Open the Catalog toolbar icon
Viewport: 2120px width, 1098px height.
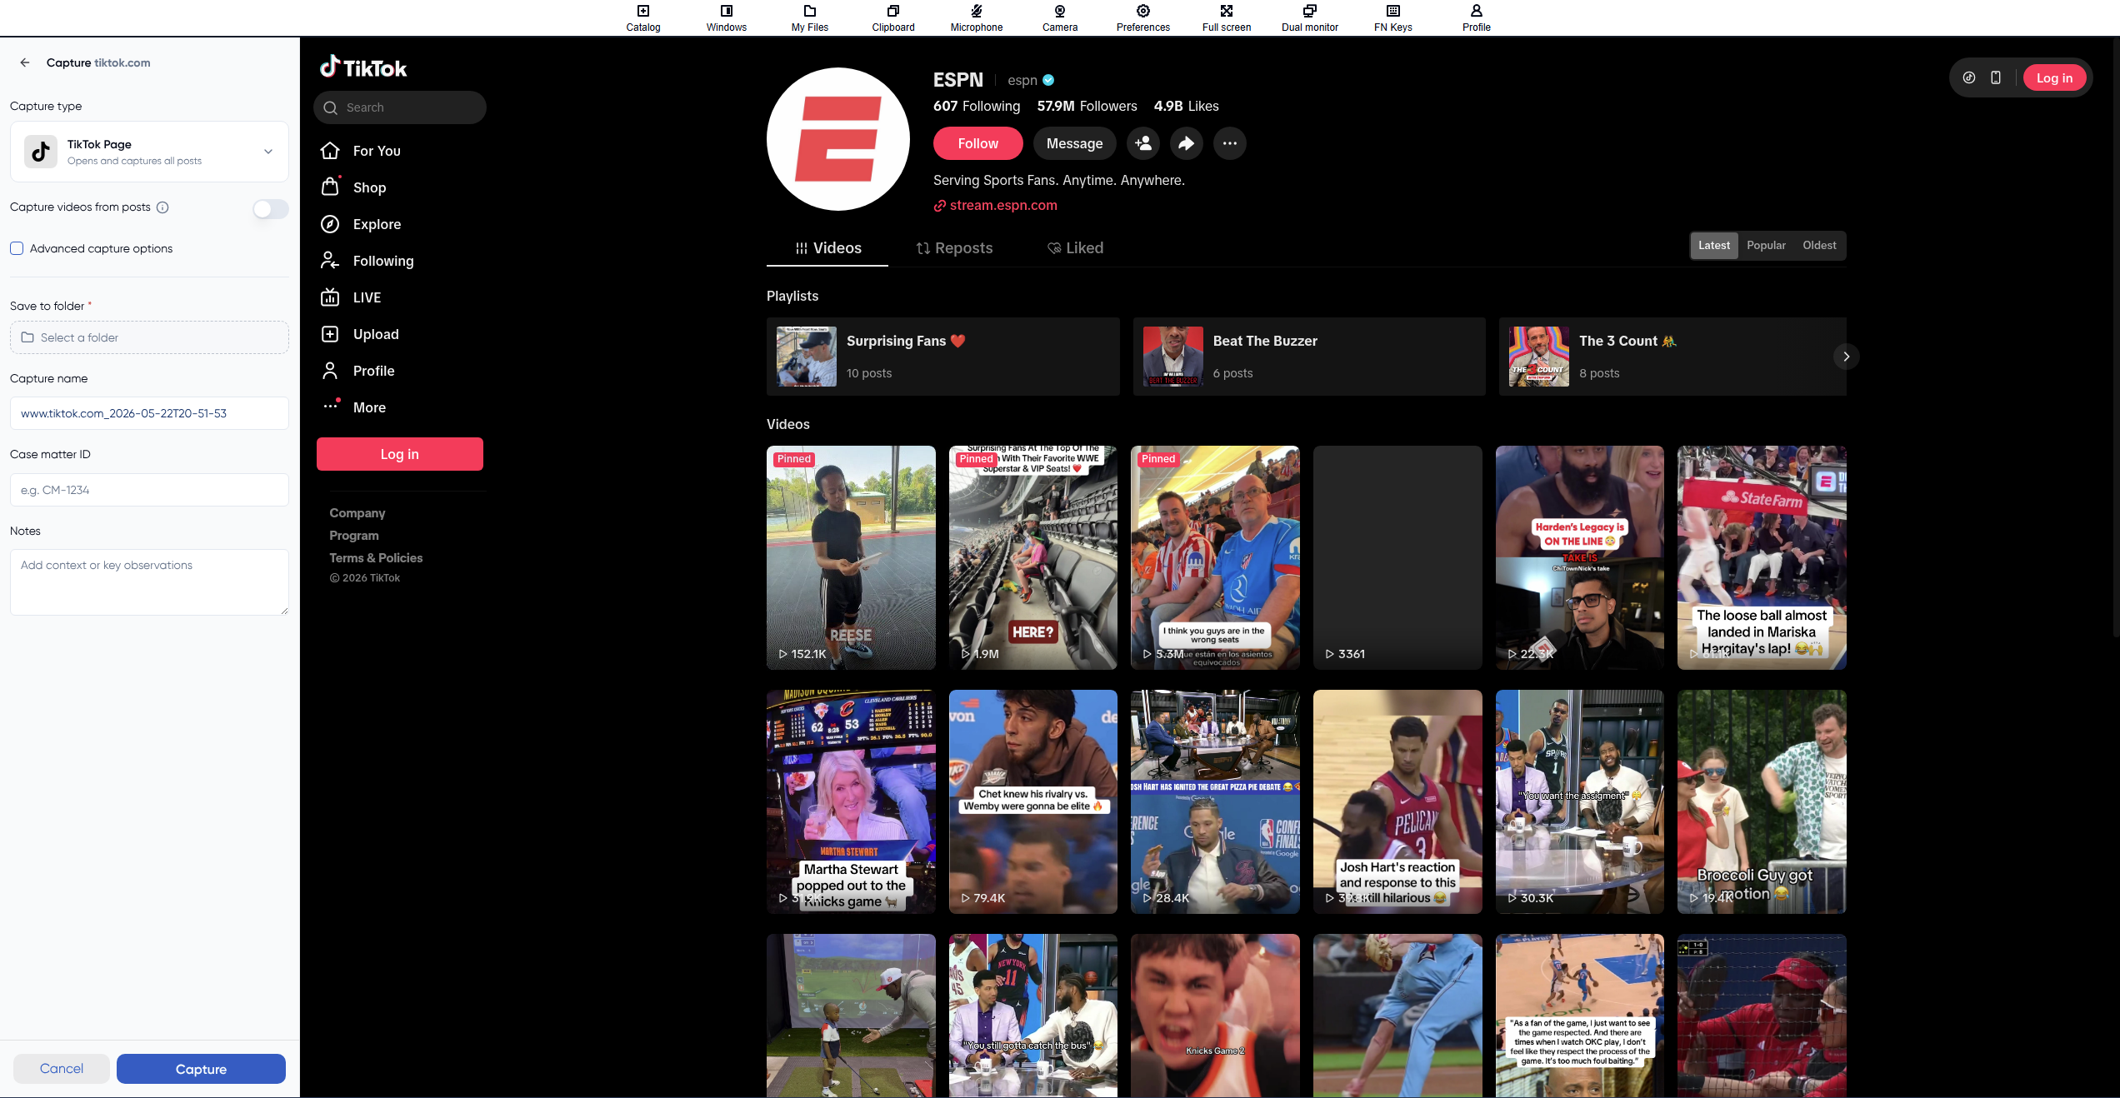tap(642, 17)
